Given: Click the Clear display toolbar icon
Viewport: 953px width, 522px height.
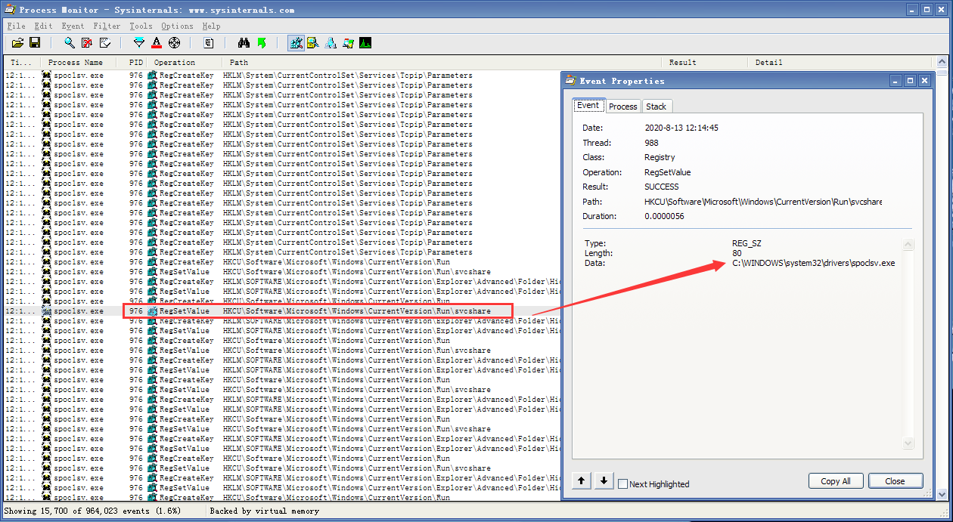Looking at the screenshot, I should pyautogui.click(x=105, y=43).
